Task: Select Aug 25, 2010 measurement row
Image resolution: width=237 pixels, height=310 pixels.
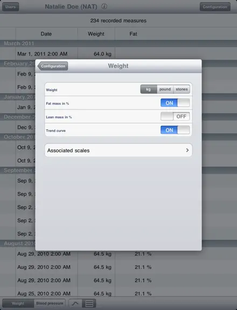Action: click(119, 293)
